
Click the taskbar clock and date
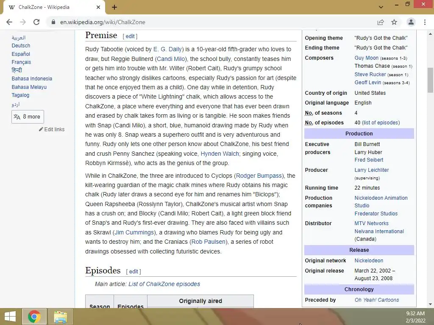tap(415, 317)
